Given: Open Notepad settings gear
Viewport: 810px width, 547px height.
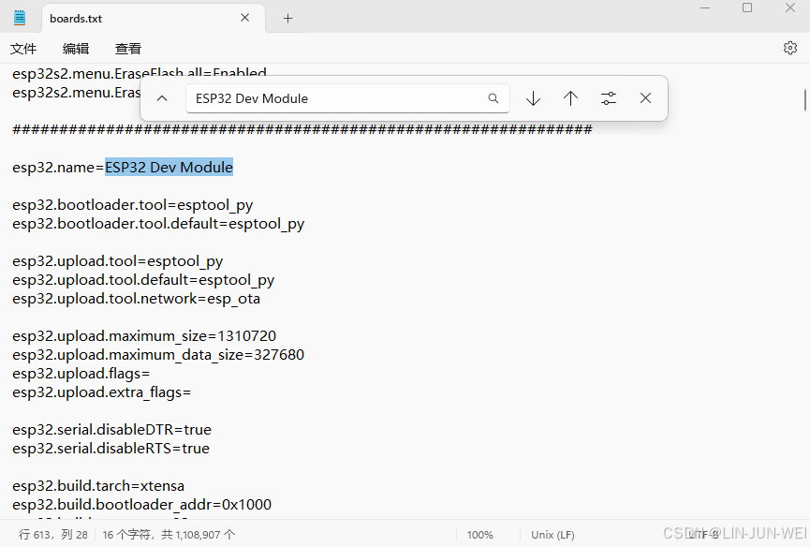Looking at the screenshot, I should point(789,48).
